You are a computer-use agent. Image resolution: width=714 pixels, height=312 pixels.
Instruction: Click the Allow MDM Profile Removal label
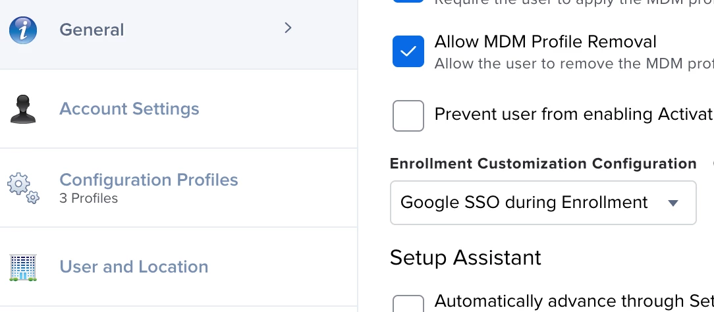click(x=545, y=42)
